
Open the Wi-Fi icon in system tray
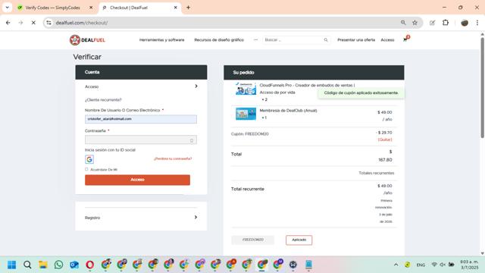point(434,265)
